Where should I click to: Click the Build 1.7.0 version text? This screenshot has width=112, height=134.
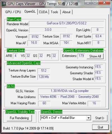pos(28,128)
